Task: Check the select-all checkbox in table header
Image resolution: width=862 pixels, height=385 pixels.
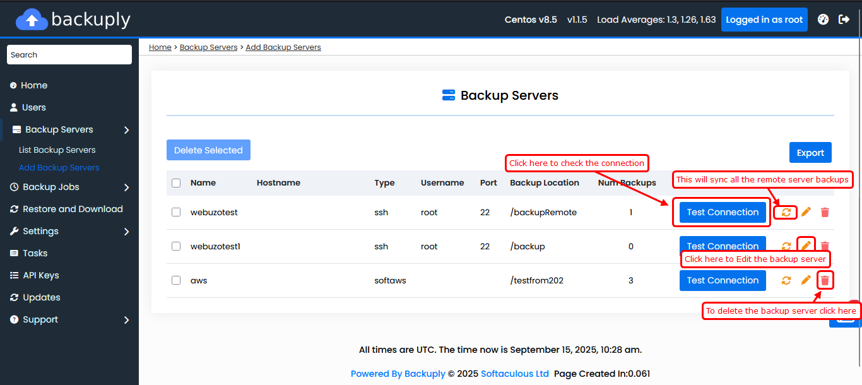Action: pos(176,183)
